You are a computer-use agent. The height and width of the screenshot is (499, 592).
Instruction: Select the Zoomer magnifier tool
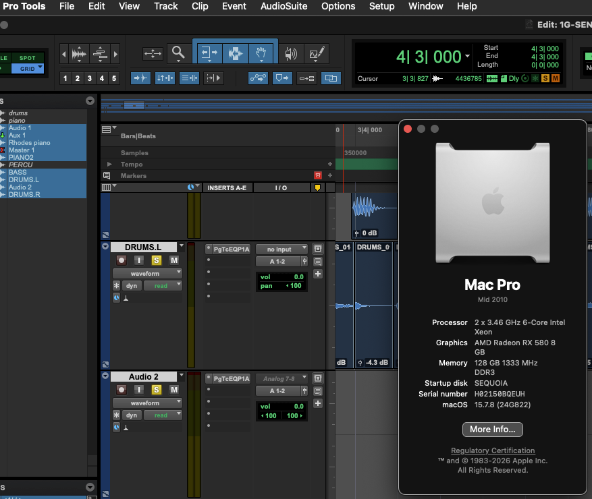[178, 53]
